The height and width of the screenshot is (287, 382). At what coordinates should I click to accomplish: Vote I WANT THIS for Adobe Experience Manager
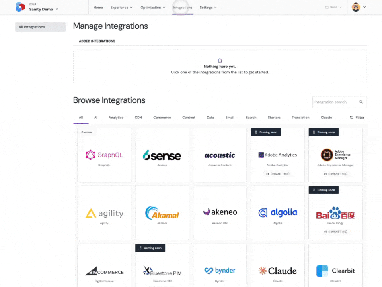pos(335,174)
